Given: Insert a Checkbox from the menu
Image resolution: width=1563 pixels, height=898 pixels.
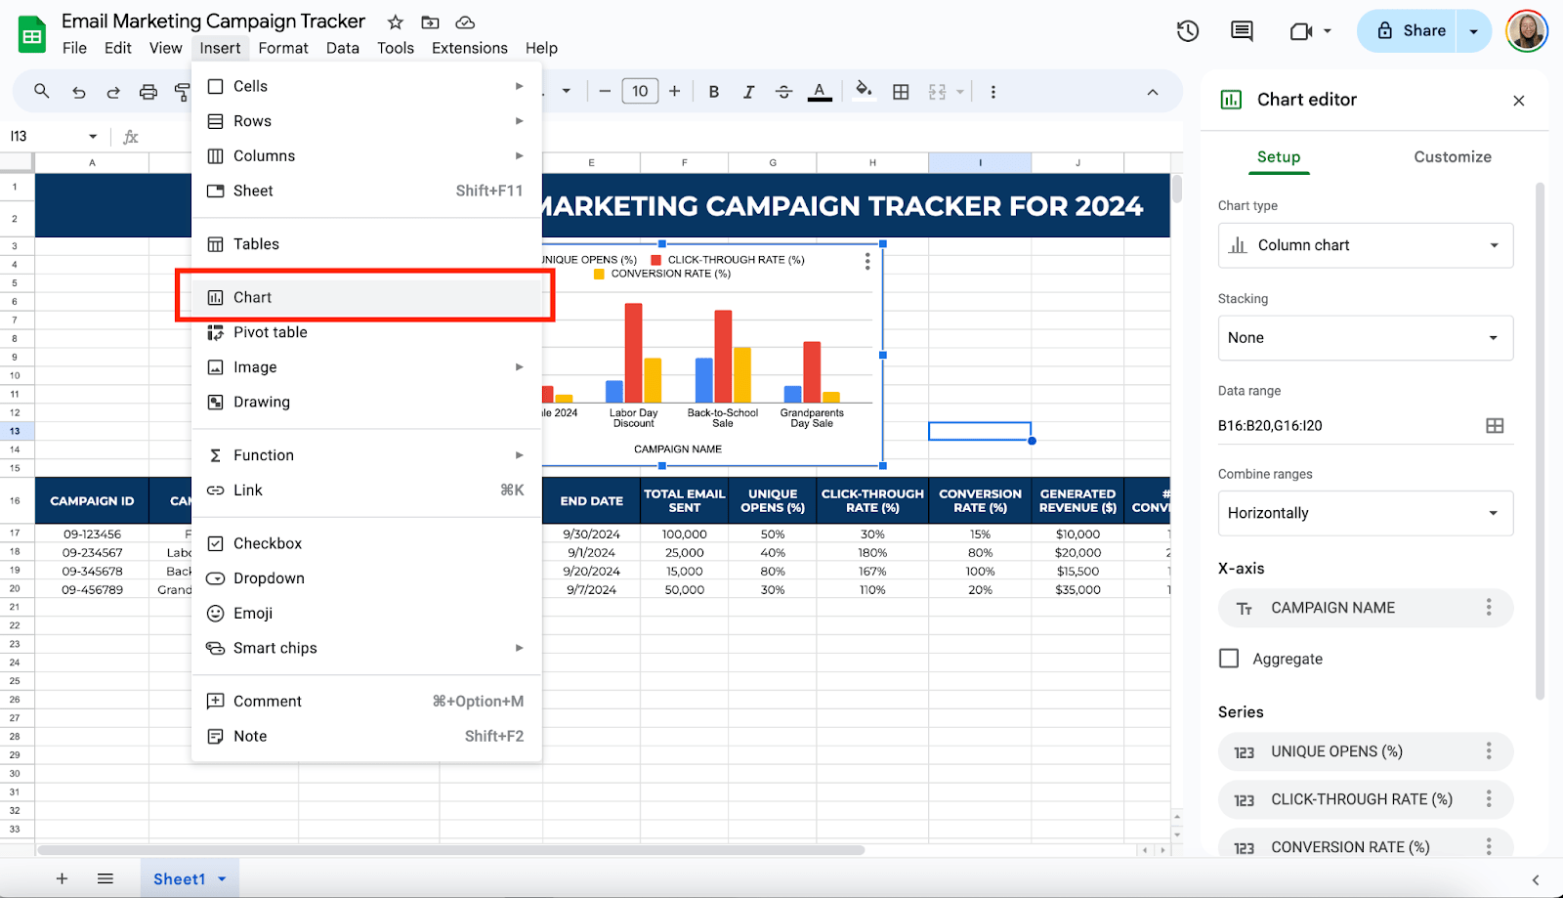Looking at the screenshot, I should coord(366,543).
